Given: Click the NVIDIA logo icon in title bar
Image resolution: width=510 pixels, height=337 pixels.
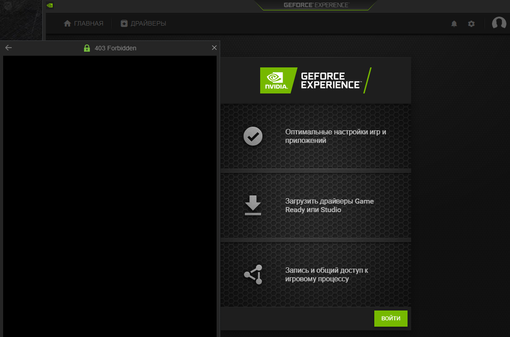Looking at the screenshot, I should [x=50, y=5].
